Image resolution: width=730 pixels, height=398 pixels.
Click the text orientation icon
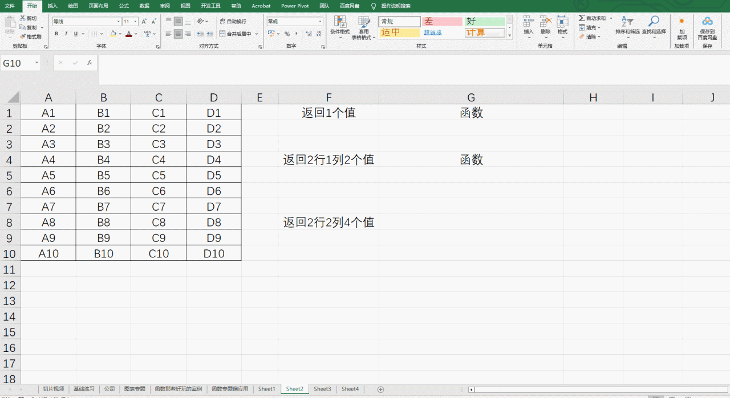pyautogui.click(x=201, y=22)
